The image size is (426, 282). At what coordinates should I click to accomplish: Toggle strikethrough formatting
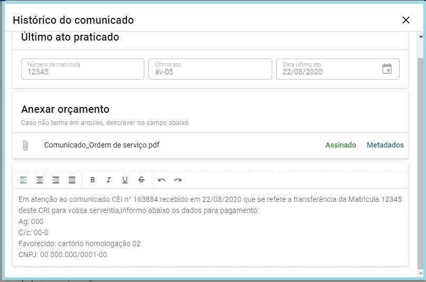141,180
